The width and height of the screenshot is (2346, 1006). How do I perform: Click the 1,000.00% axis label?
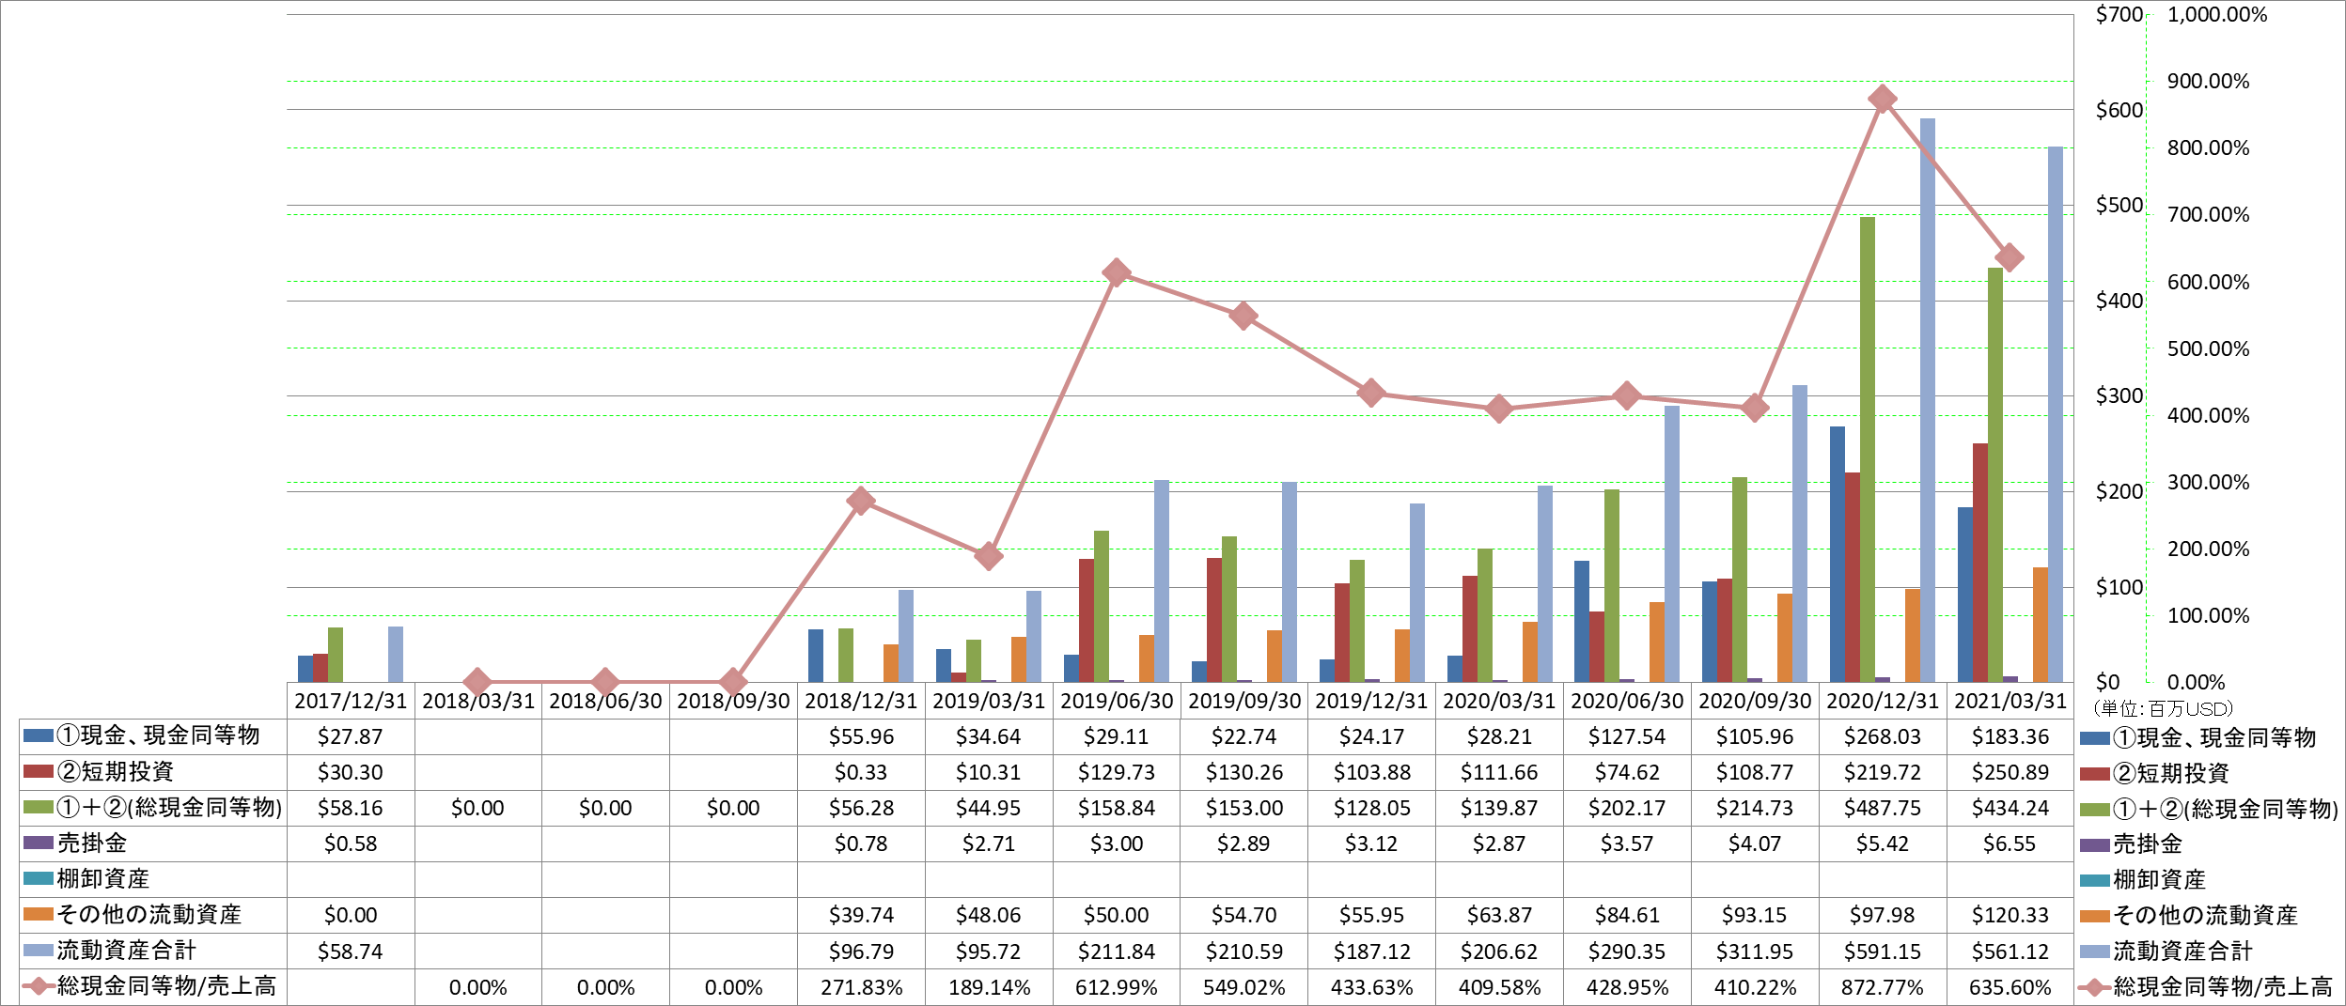(x=2217, y=14)
